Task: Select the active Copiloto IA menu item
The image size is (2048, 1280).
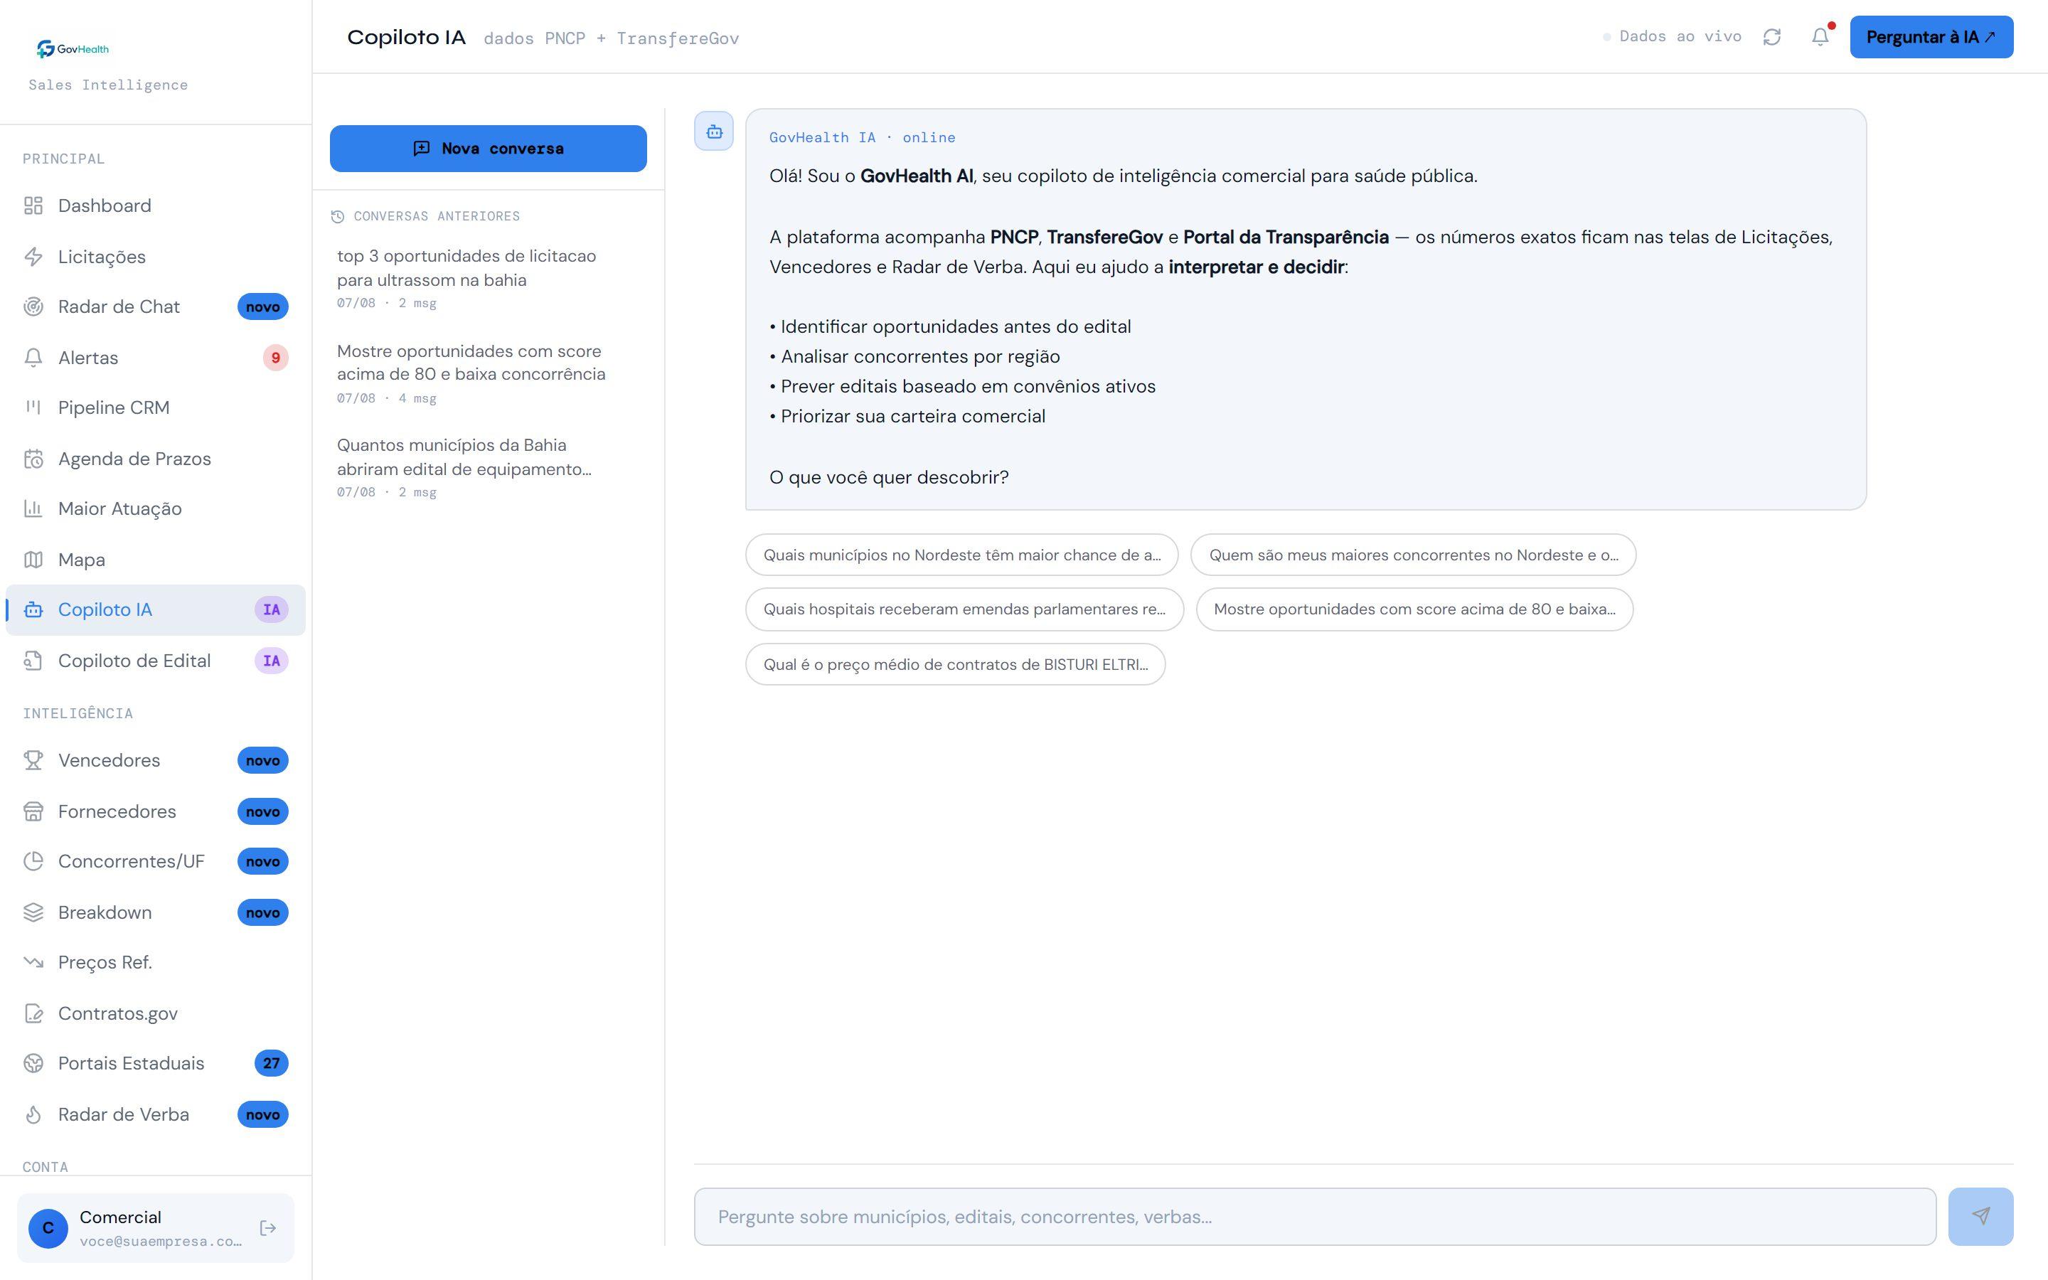Action: tap(156, 609)
